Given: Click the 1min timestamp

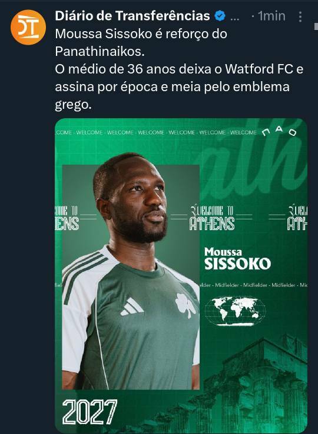Looking at the screenshot, I should coord(271,16).
